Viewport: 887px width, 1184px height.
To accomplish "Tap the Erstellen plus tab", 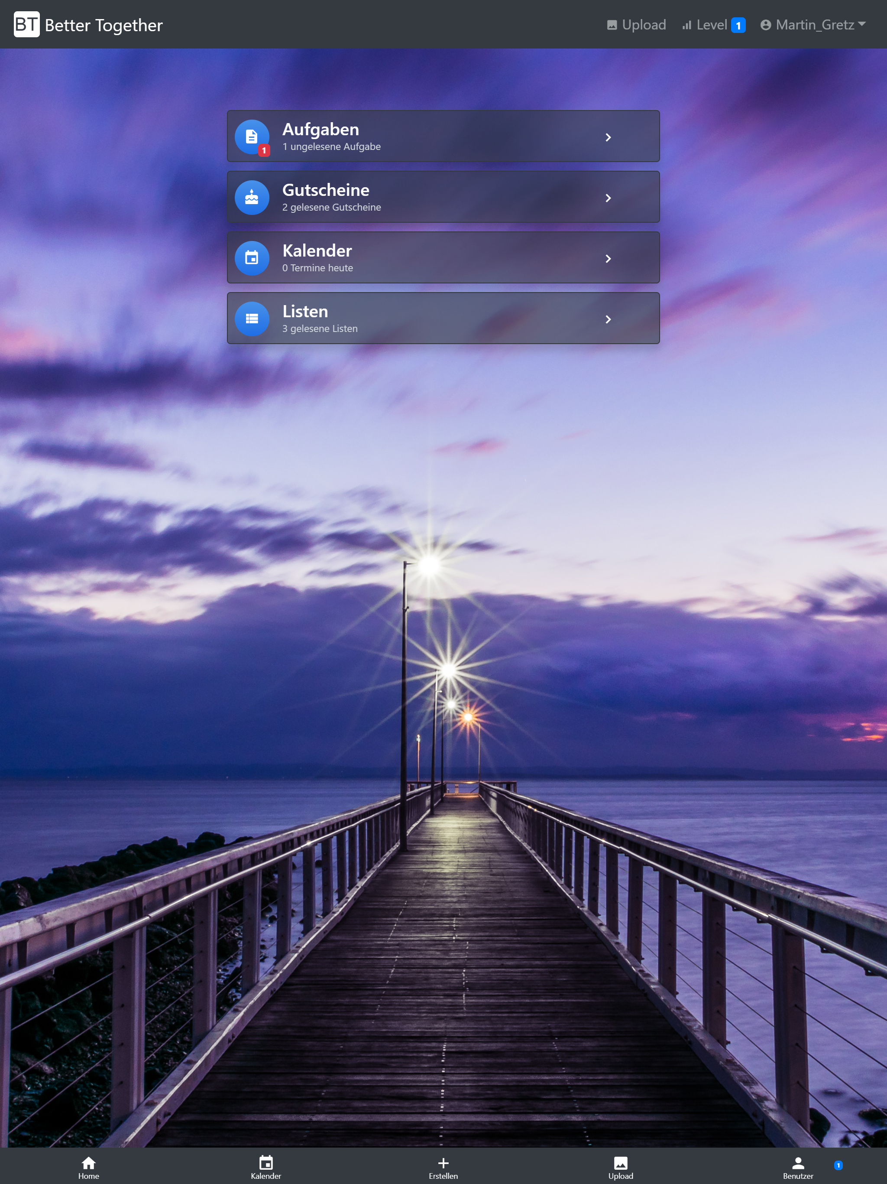I will [443, 1168].
